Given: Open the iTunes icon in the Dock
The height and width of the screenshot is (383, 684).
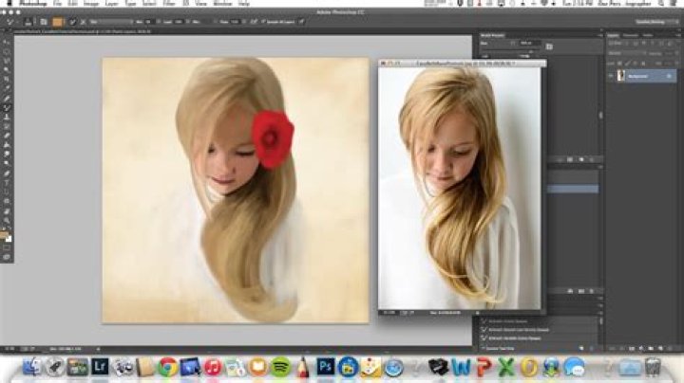Looking at the screenshot, I should pos(213,367).
